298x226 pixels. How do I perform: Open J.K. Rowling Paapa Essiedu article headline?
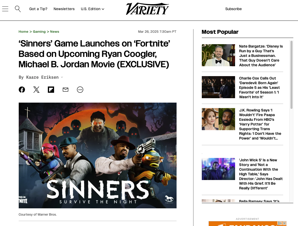pyautogui.click(x=260, y=124)
